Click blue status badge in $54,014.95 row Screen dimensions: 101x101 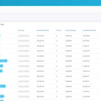tap(4, 61)
